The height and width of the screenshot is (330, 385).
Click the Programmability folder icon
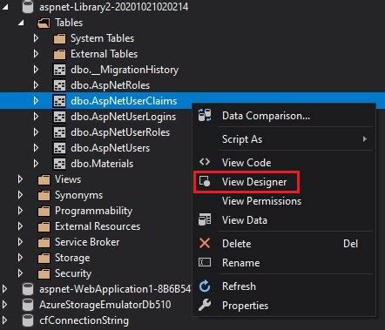pyautogui.click(x=44, y=211)
